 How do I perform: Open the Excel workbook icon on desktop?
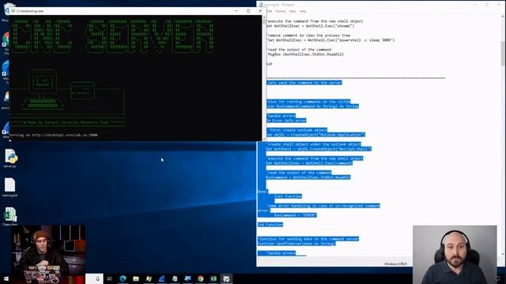click(x=10, y=215)
